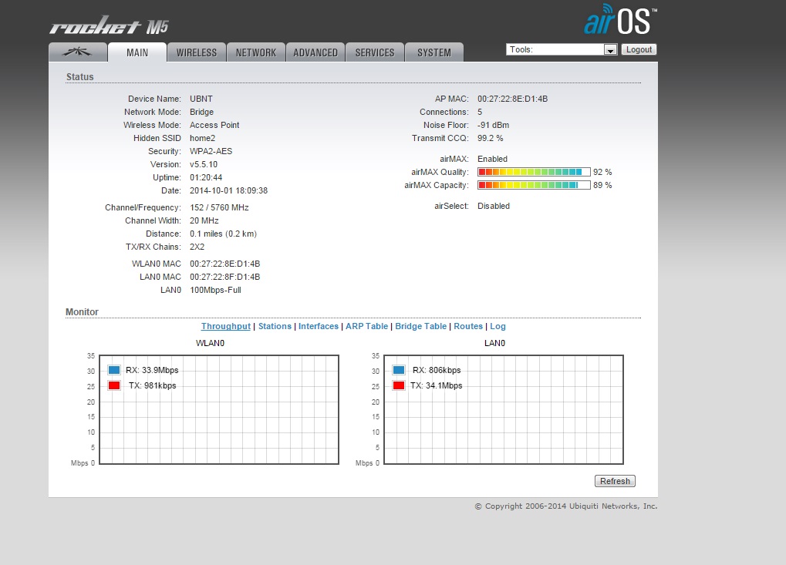
Task: Click the WLAN0 RX: 33.9Mbps reading
Action: (152, 370)
